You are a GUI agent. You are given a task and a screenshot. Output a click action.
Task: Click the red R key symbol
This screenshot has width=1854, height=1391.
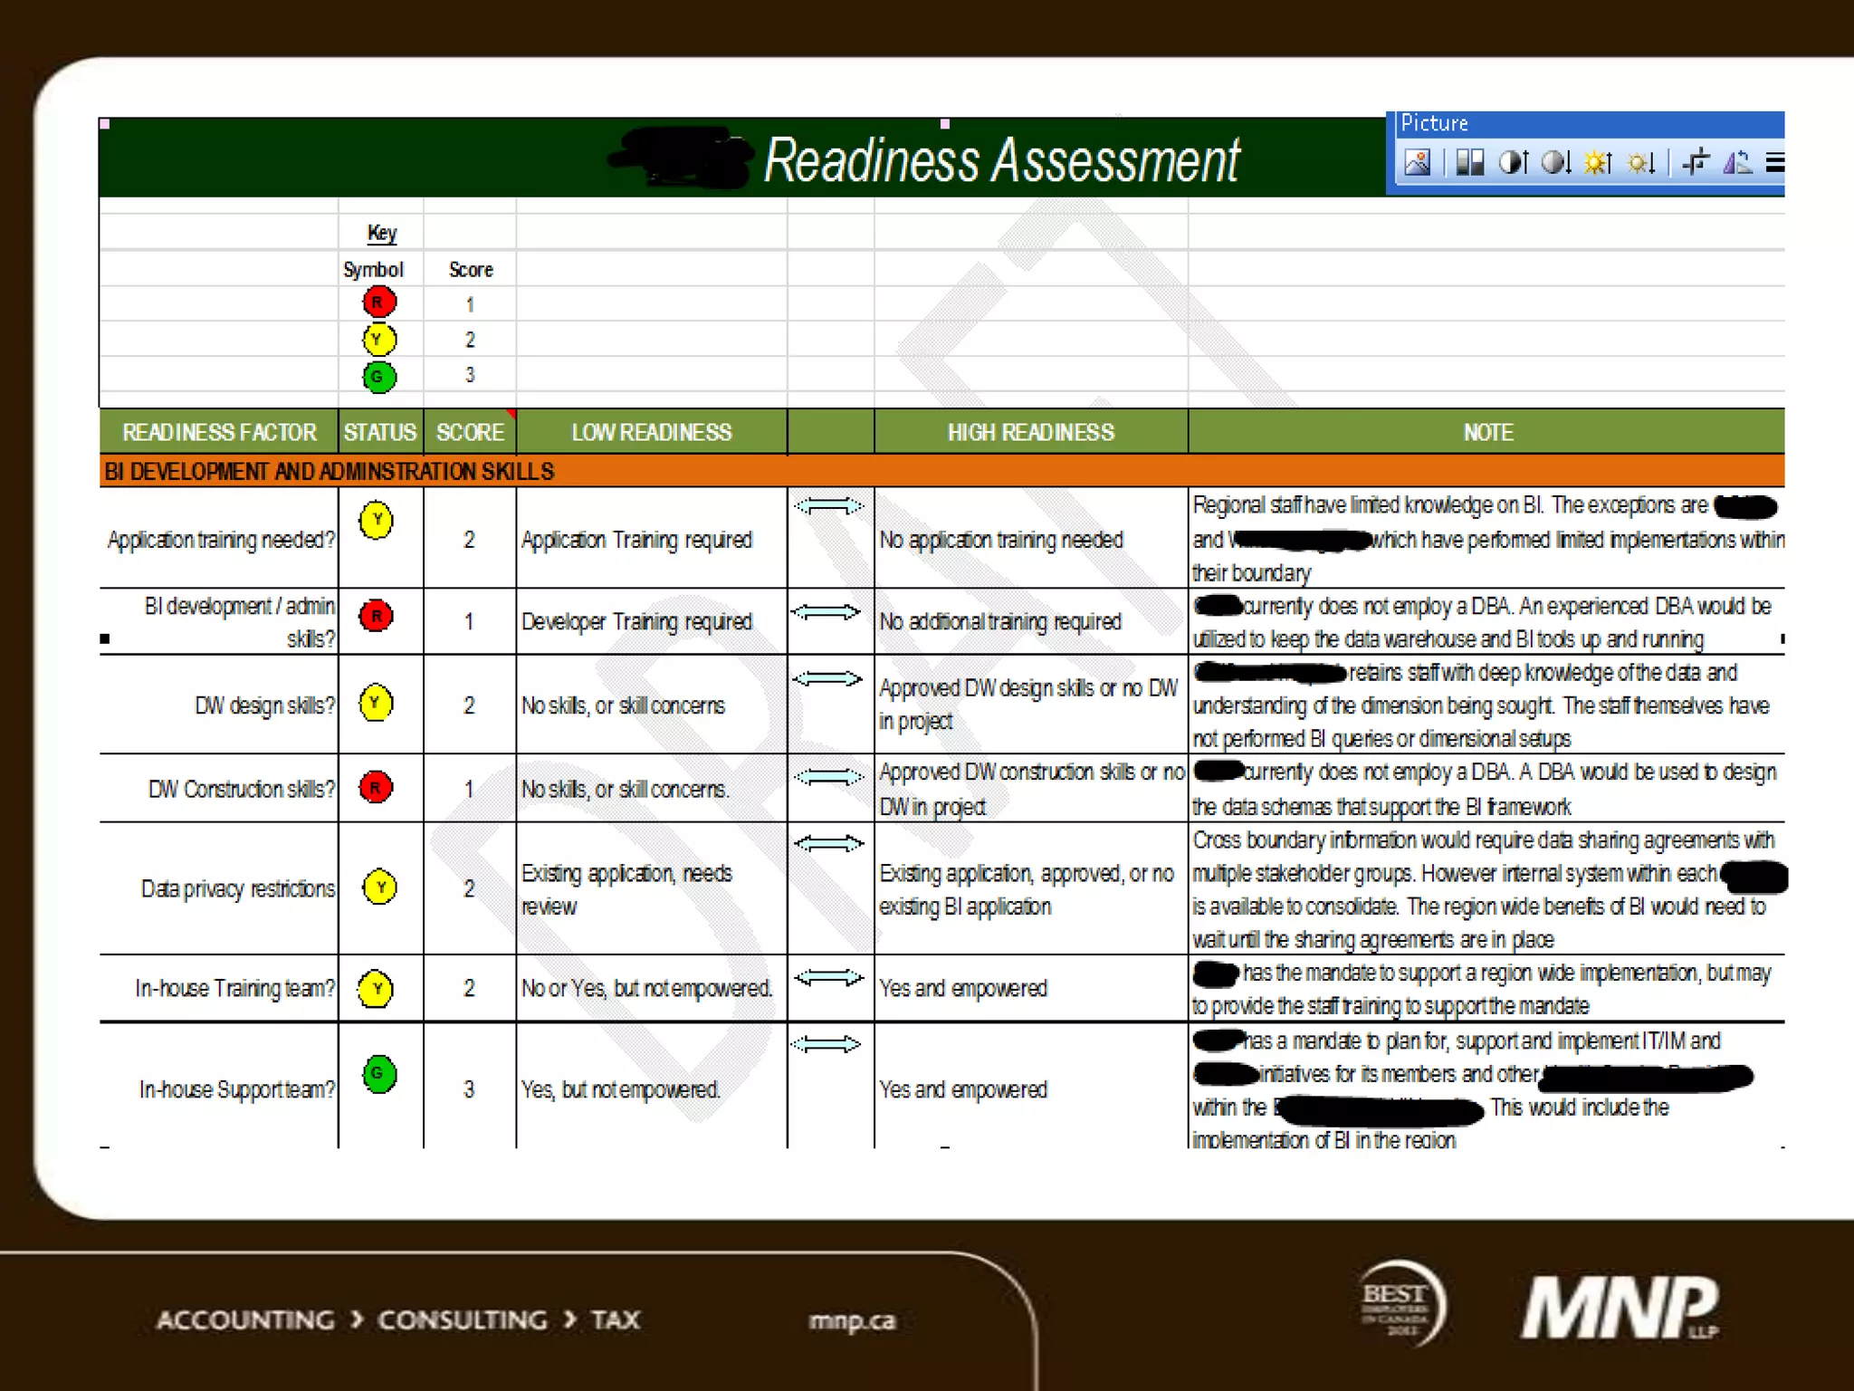[x=379, y=302]
